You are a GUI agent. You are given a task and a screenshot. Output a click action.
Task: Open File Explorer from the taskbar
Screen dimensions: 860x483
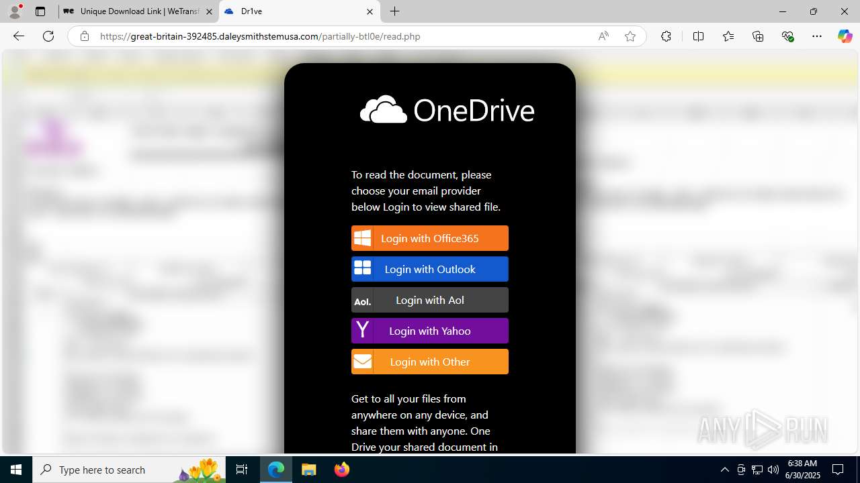point(308,470)
